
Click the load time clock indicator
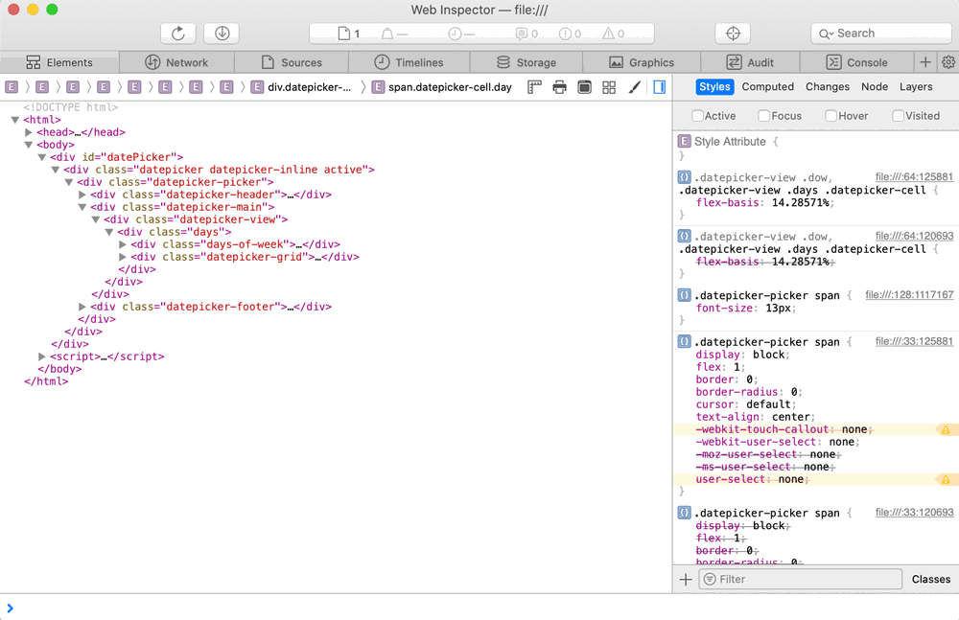click(x=461, y=34)
